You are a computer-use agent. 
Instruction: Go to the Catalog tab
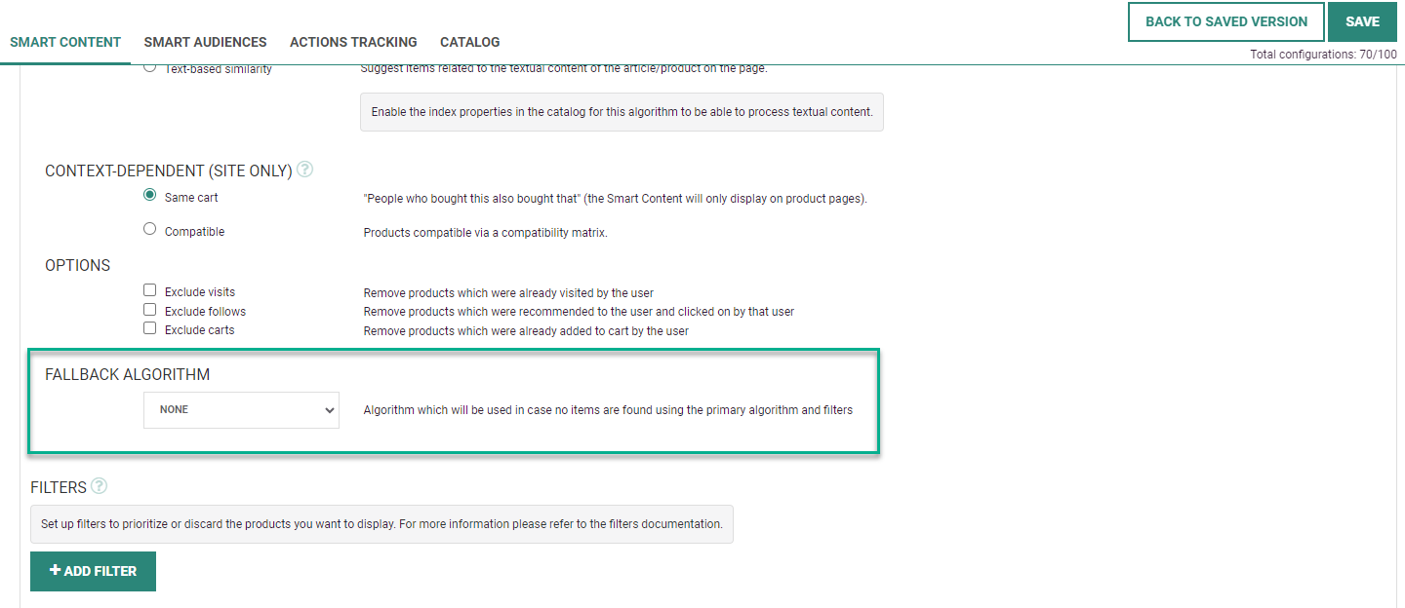(x=469, y=42)
